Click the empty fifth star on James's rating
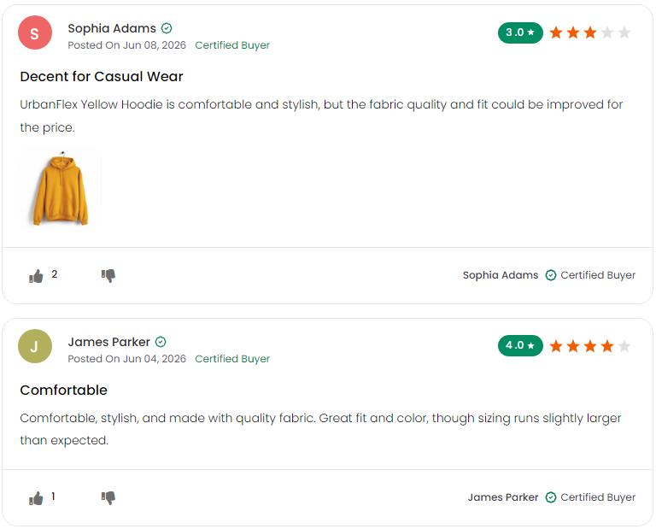Image resolution: width=656 pixels, height=529 pixels. click(624, 346)
